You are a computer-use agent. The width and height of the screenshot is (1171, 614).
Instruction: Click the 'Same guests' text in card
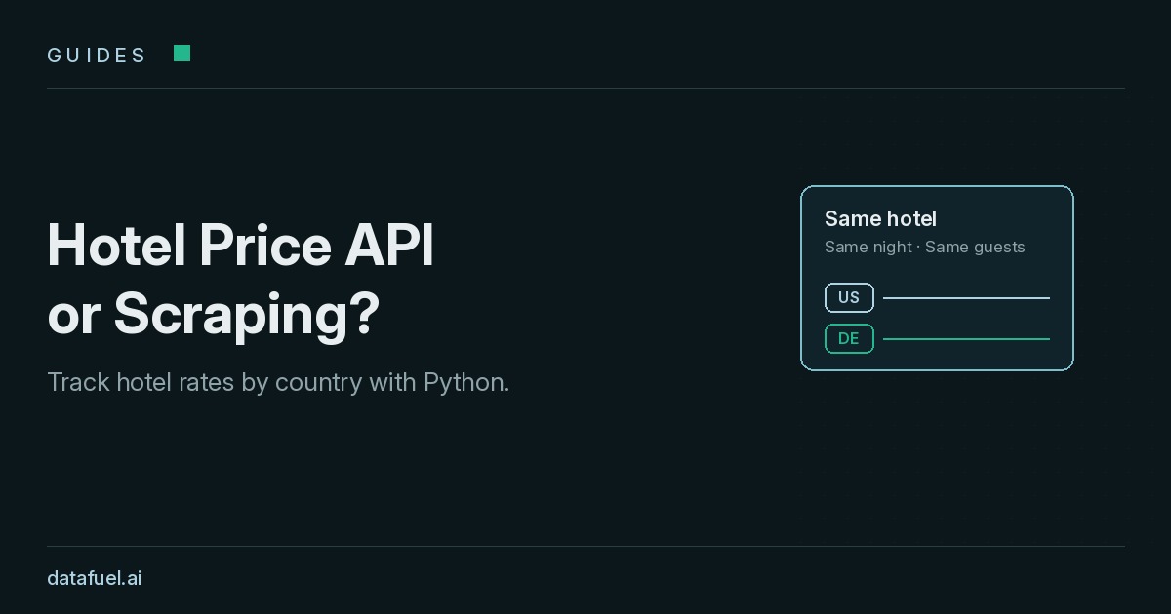pyautogui.click(x=975, y=247)
